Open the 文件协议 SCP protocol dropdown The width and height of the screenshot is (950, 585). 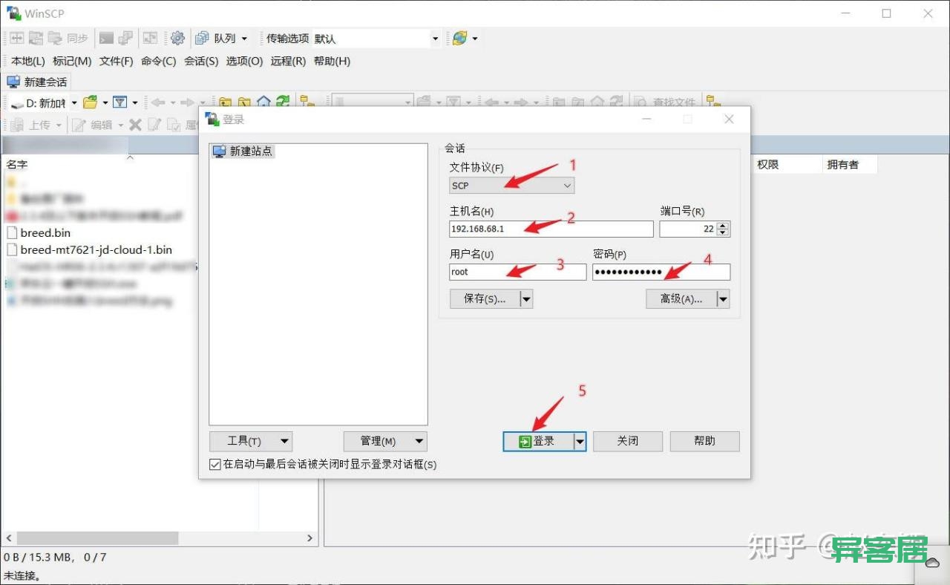(x=512, y=186)
